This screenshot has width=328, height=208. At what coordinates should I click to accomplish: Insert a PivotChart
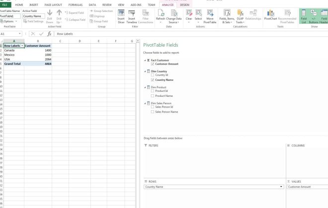click(x=271, y=15)
